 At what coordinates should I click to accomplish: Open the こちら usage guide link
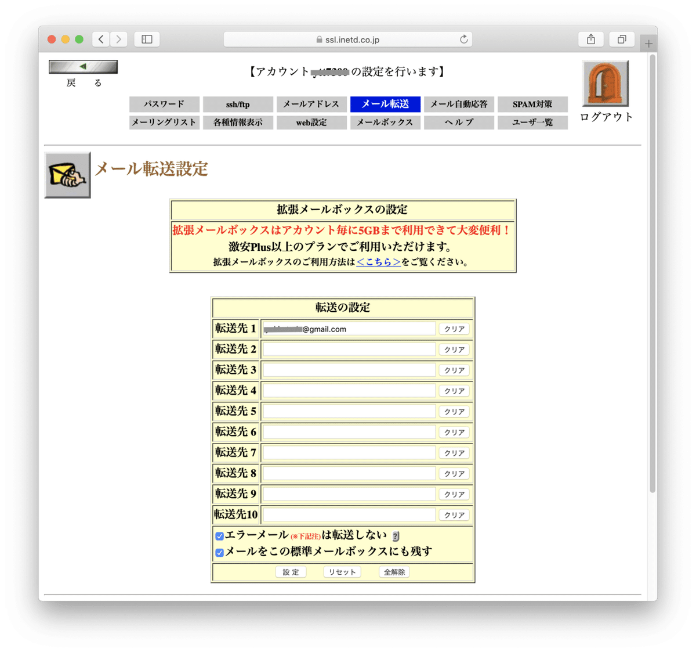(378, 261)
